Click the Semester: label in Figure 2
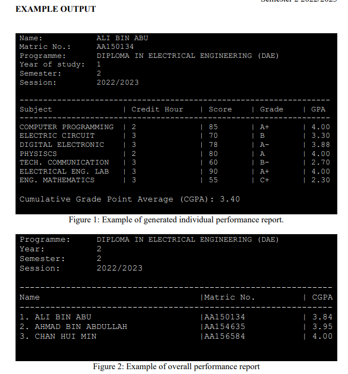 (x=42, y=259)
